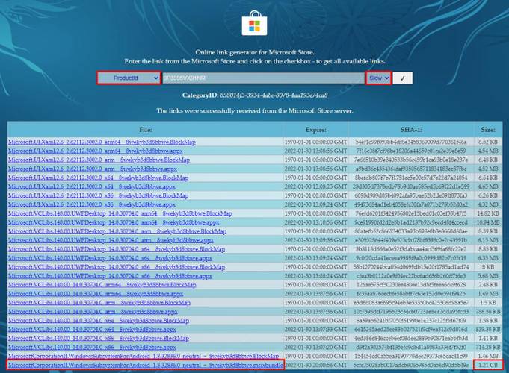509x373 pixels.
Task: Open the Slow ring dropdown
Action: [x=378, y=78]
